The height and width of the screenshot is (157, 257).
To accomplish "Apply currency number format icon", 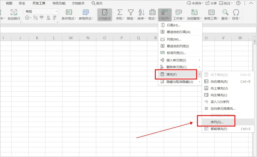I will (27, 18).
